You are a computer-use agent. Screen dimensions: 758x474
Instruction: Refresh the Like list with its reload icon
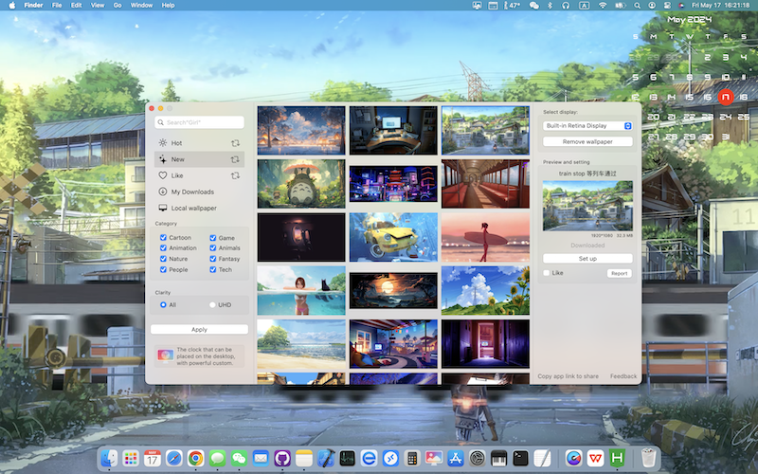point(235,175)
